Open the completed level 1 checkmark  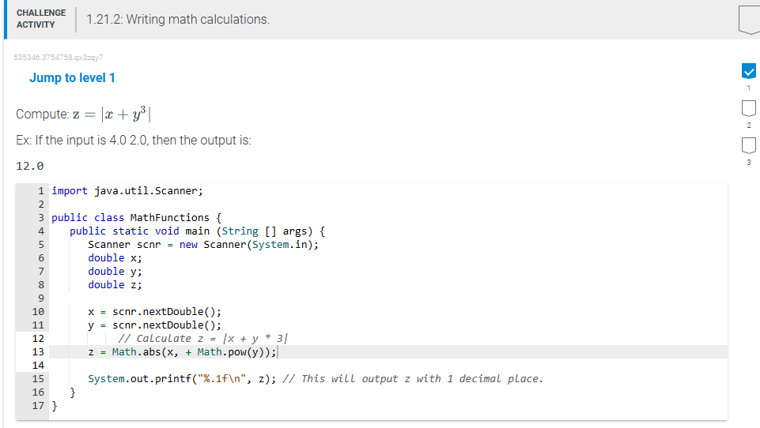point(748,72)
